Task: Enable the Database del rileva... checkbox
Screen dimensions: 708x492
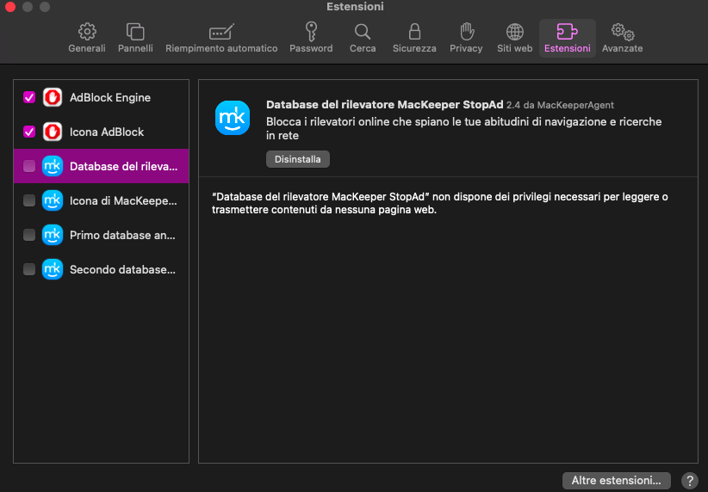Action: (x=29, y=166)
